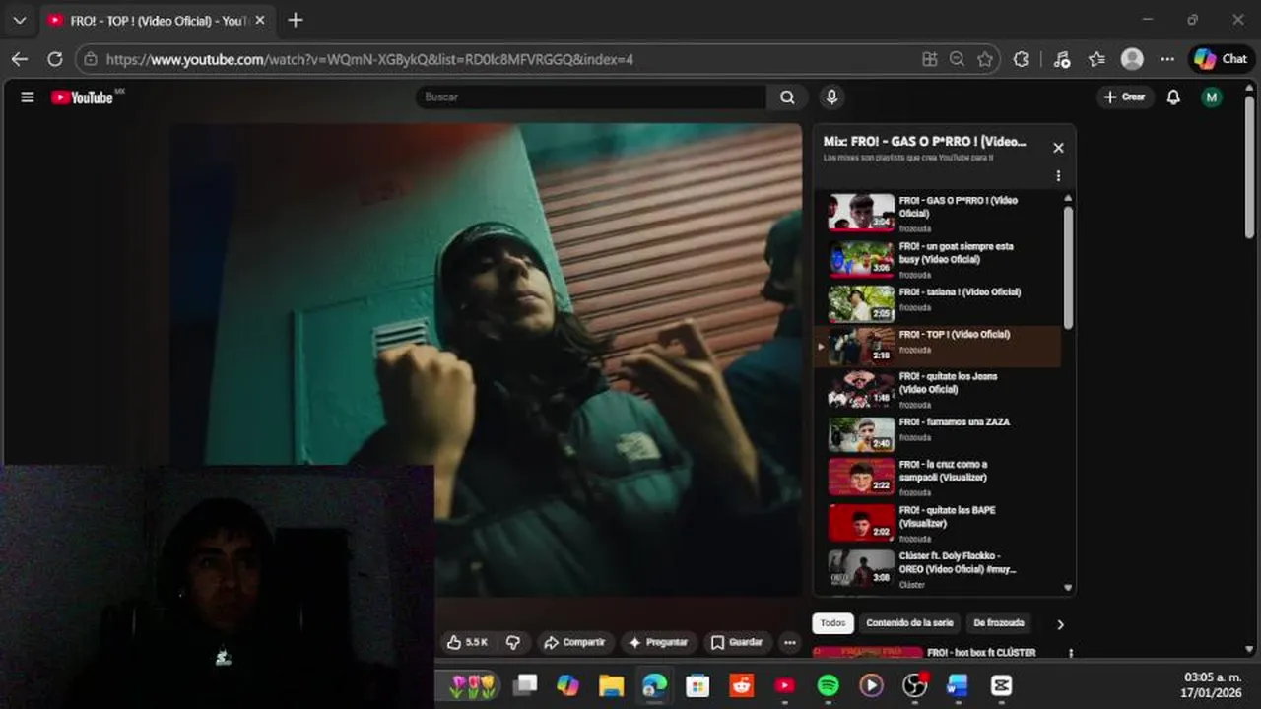Open Edge settings and more menu
Screen dimensions: 1261x709
click(1167, 59)
